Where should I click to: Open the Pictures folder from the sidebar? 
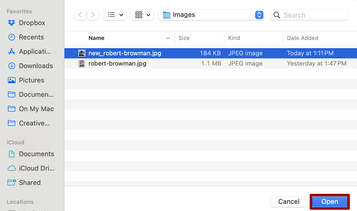[31, 80]
